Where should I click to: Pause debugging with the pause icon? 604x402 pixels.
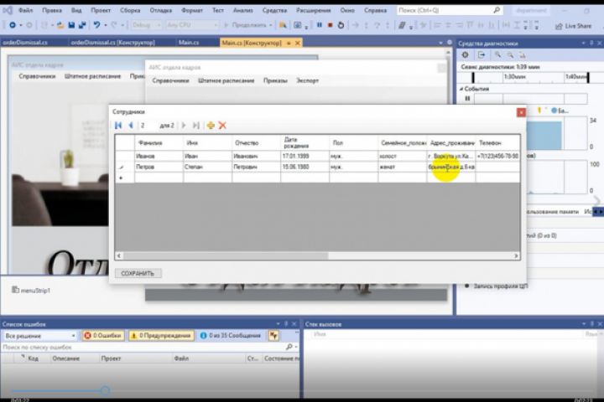point(320,25)
